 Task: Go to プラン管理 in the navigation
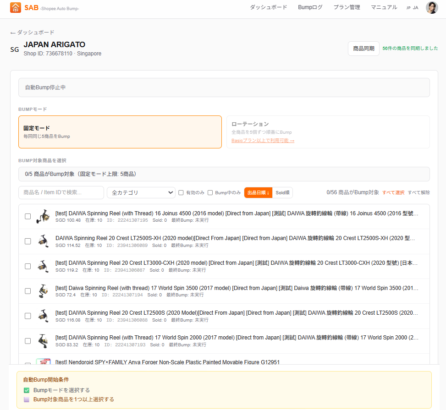[x=347, y=7]
